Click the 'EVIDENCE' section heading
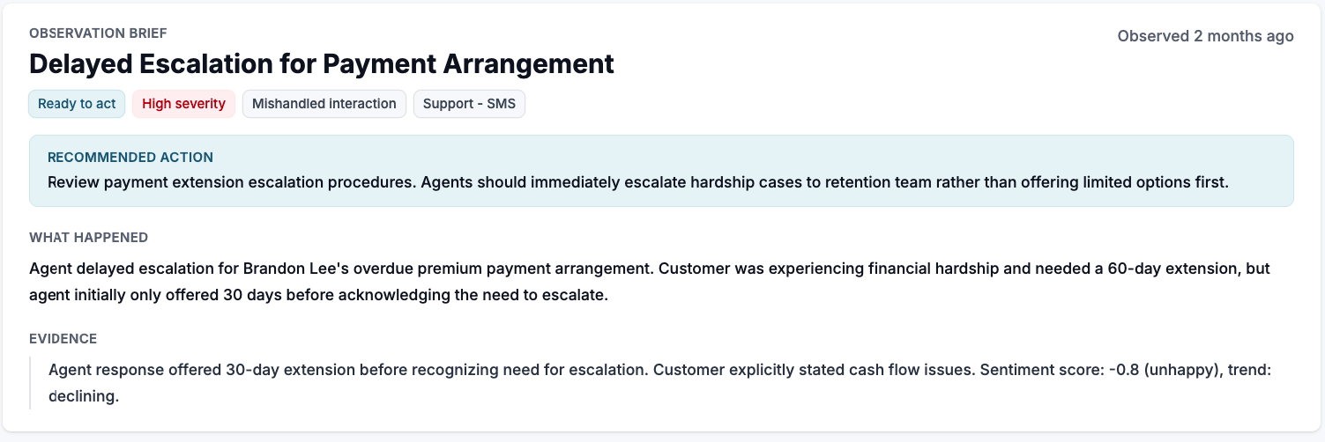This screenshot has width=1325, height=442. pos(63,339)
